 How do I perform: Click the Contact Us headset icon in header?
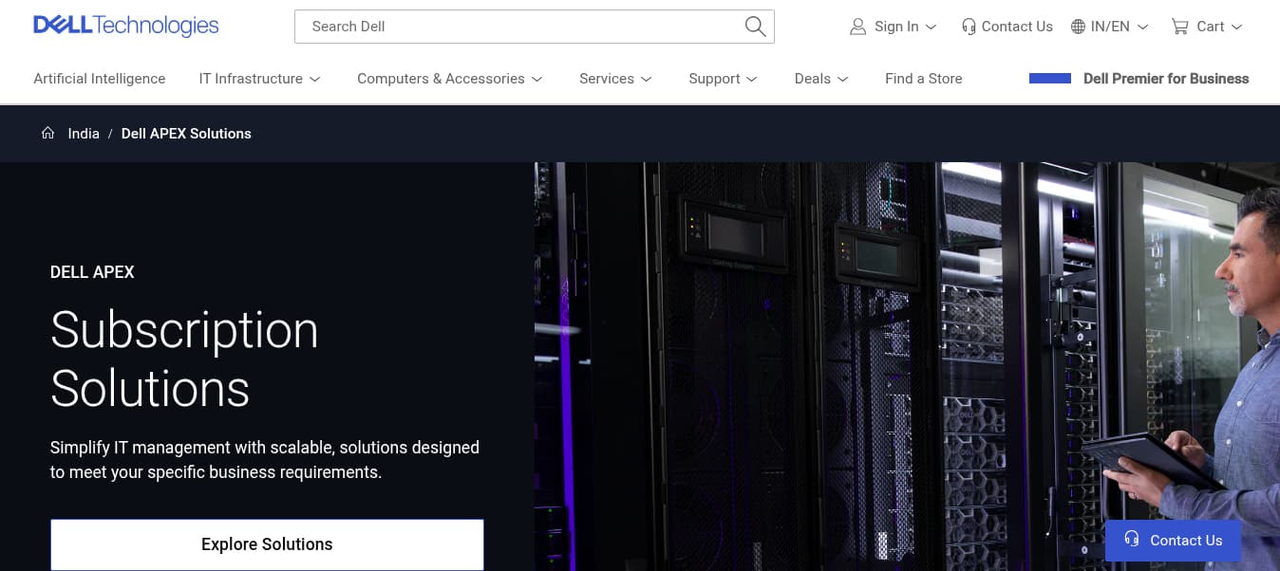coord(969,27)
